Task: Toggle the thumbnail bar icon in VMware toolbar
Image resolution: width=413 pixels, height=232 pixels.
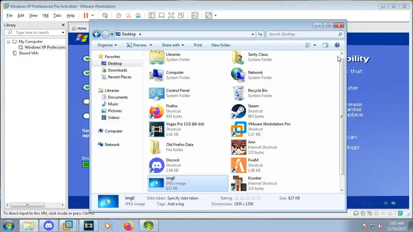Action: 162,15
